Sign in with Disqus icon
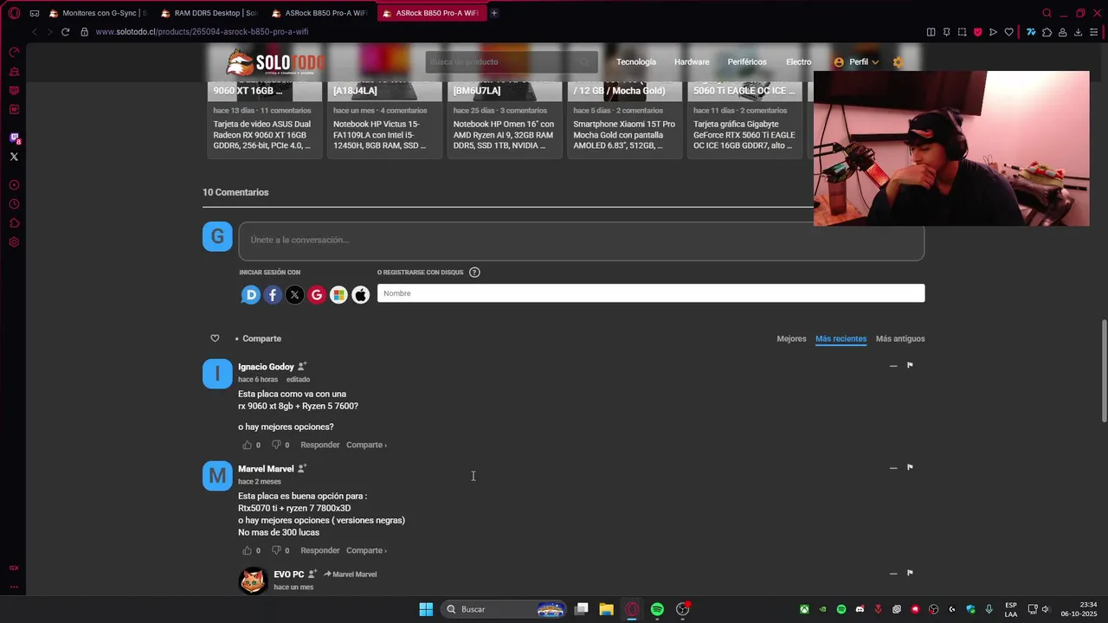1108x623 pixels. tap(250, 295)
